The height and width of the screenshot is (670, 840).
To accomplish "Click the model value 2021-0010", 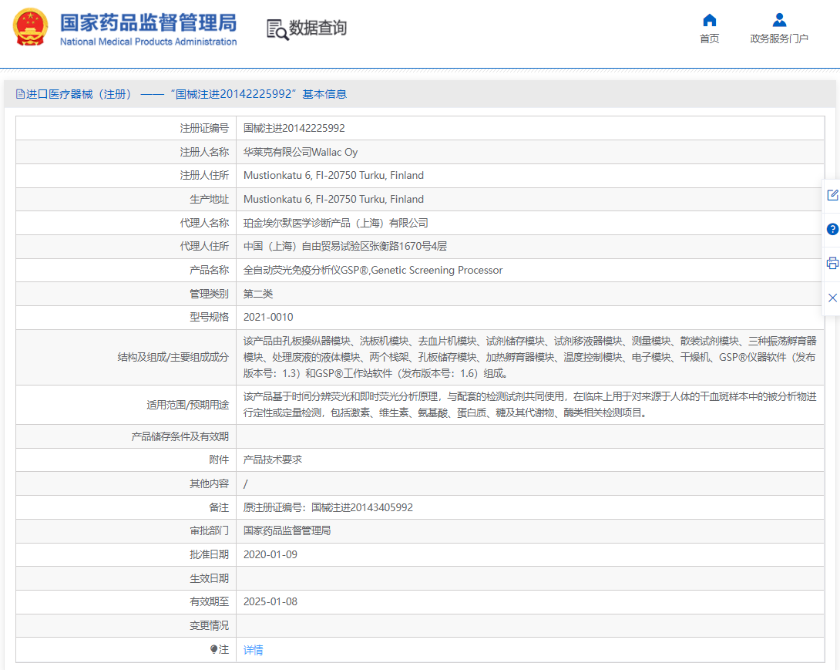I will [268, 318].
